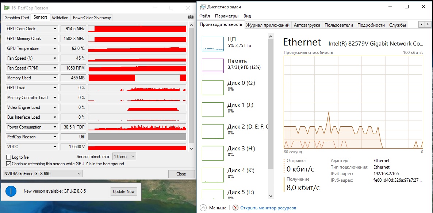This screenshot has height=213, width=433.
Task: Switch to the Автозагрузка tab
Action: coord(307,25)
